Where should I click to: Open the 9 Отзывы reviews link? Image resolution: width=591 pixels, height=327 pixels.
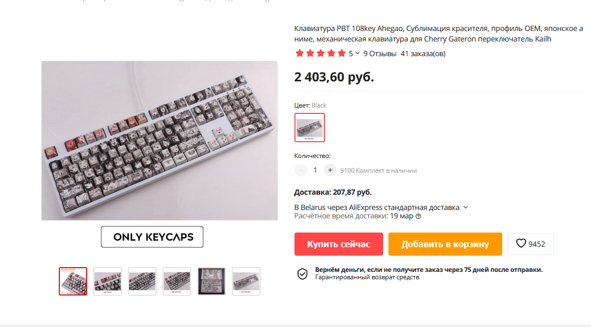coord(379,54)
